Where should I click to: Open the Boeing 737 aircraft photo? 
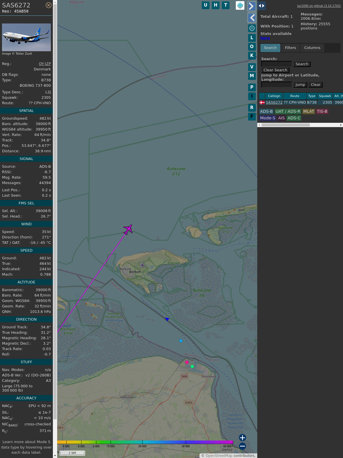[x=26, y=37]
